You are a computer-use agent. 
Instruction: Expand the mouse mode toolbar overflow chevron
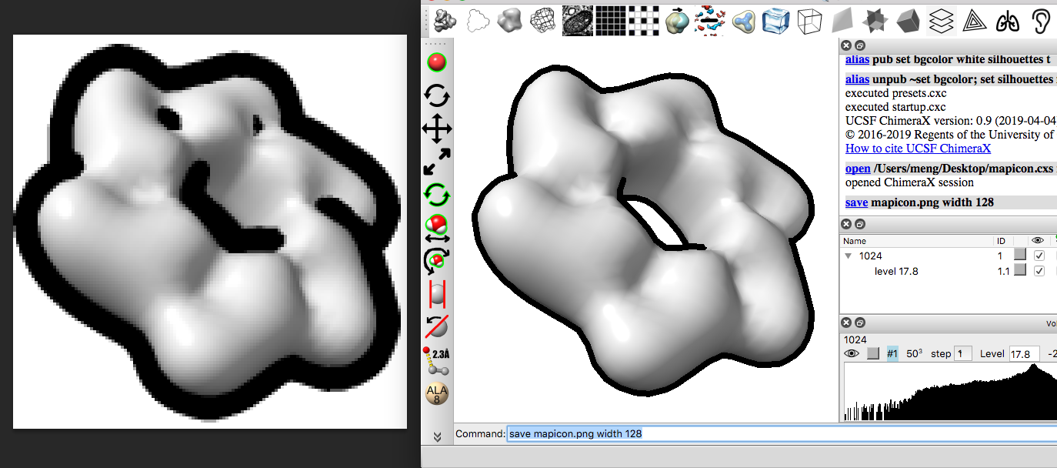pyautogui.click(x=437, y=436)
